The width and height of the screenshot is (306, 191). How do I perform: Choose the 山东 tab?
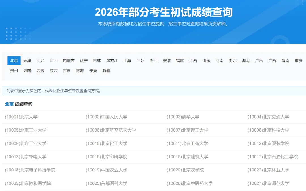(x=206, y=61)
